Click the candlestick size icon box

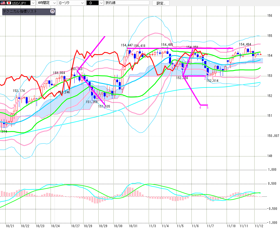coord(92,3)
